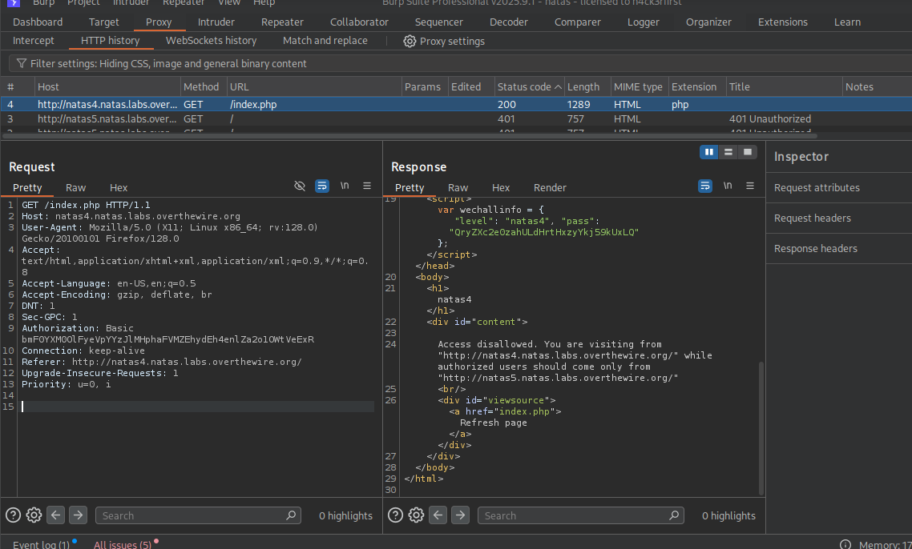The width and height of the screenshot is (912, 549).
Task: Select side-by-side layout view icon
Action: [x=709, y=152]
